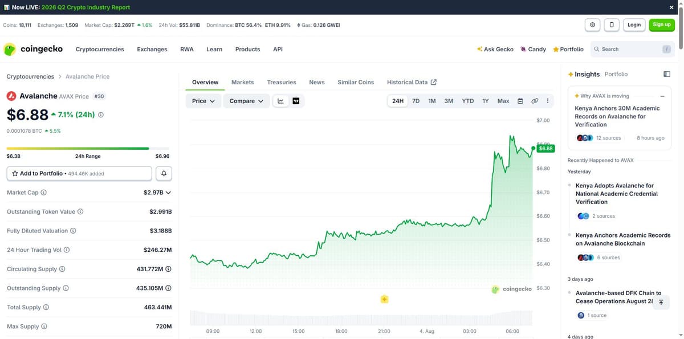The image size is (684, 339).
Task: Open the 2026 Q2 Crypto Industry Report link
Action: tap(85, 7)
